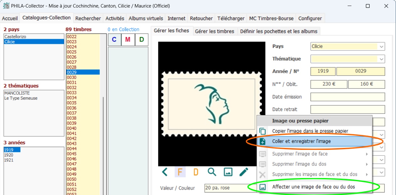Open the Configurer tab

pos(310,18)
